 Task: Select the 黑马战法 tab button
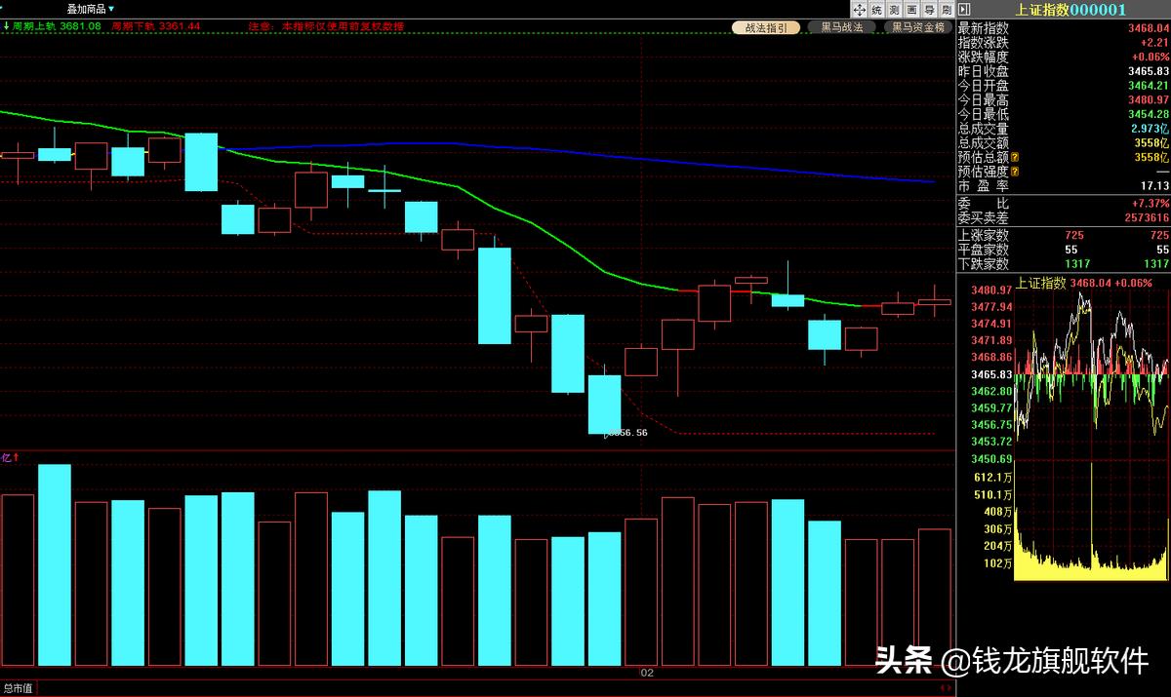pos(842,27)
